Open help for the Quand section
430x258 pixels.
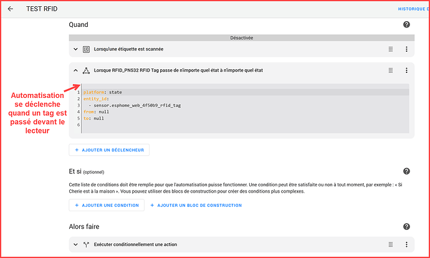click(x=406, y=24)
